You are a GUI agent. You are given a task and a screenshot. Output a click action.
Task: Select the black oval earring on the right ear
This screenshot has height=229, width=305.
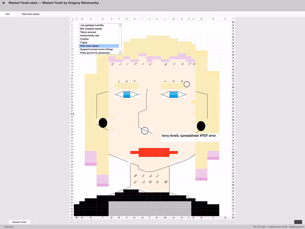point(201,126)
